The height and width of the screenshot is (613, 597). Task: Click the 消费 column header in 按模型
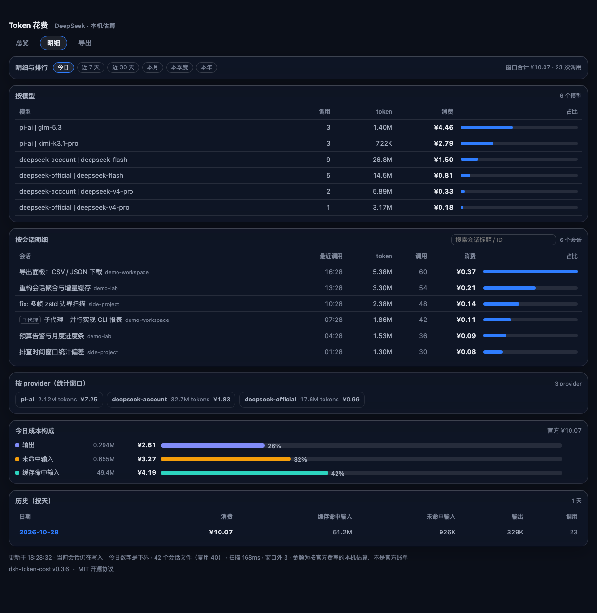[447, 112]
